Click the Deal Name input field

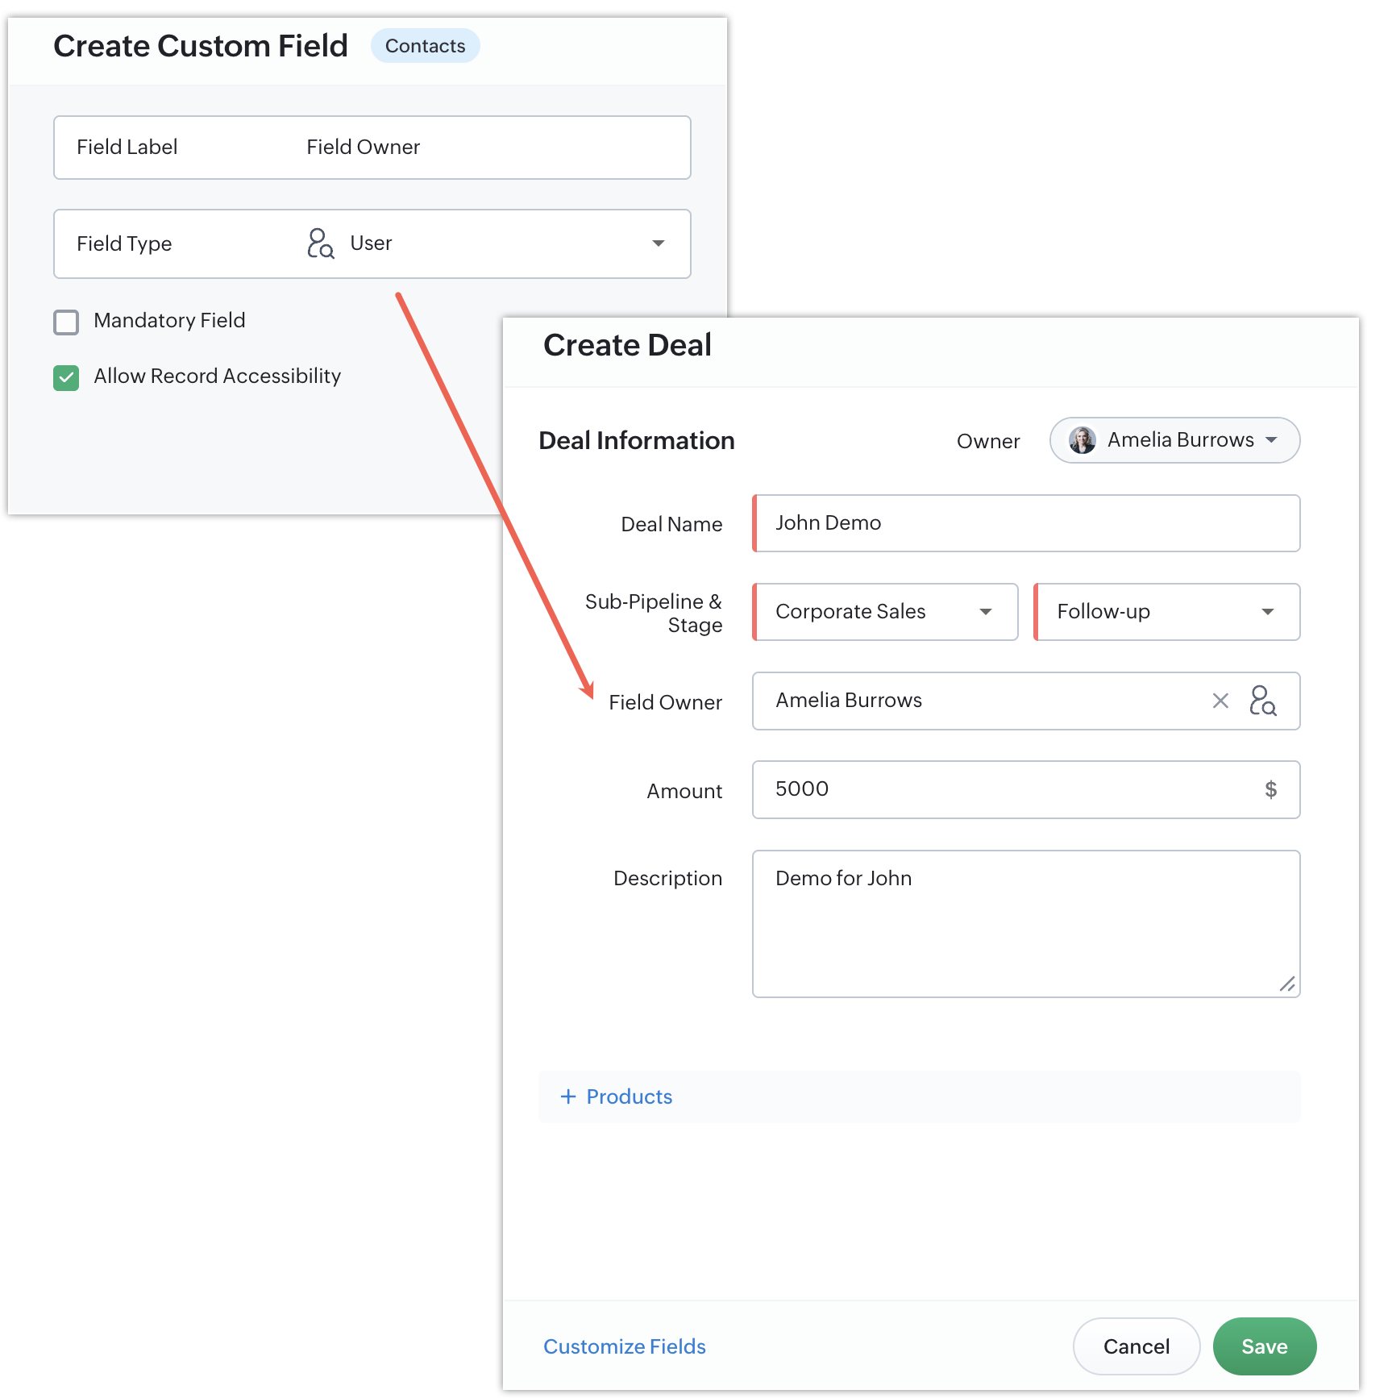1026,523
